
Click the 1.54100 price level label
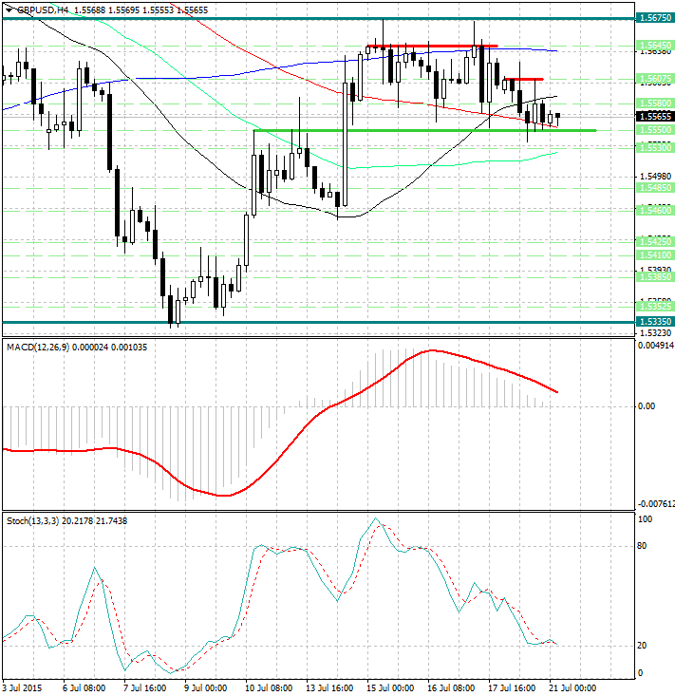(x=655, y=255)
